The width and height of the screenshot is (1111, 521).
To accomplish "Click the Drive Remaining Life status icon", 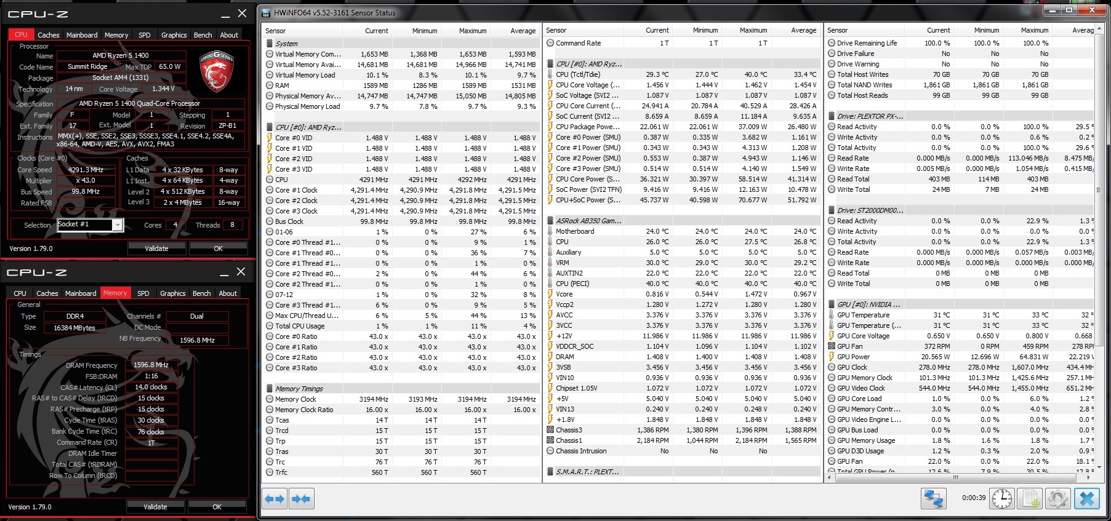I will click(x=832, y=43).
